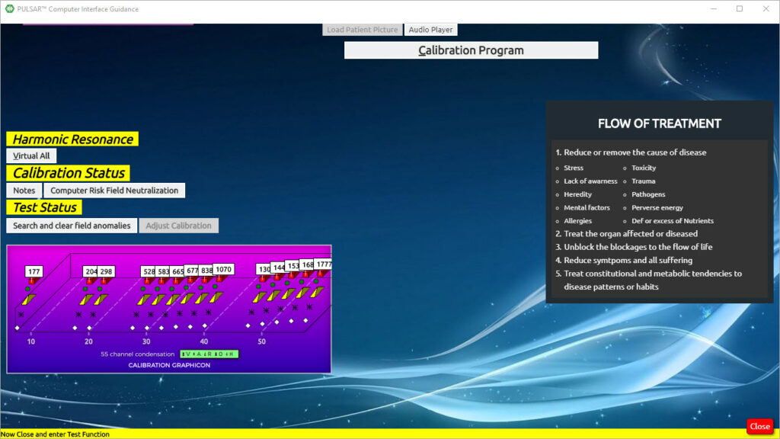Select the 298 value label in the graphicon
Image resolution: width=780 pixels, height=439 pixels.
(106, 272)
